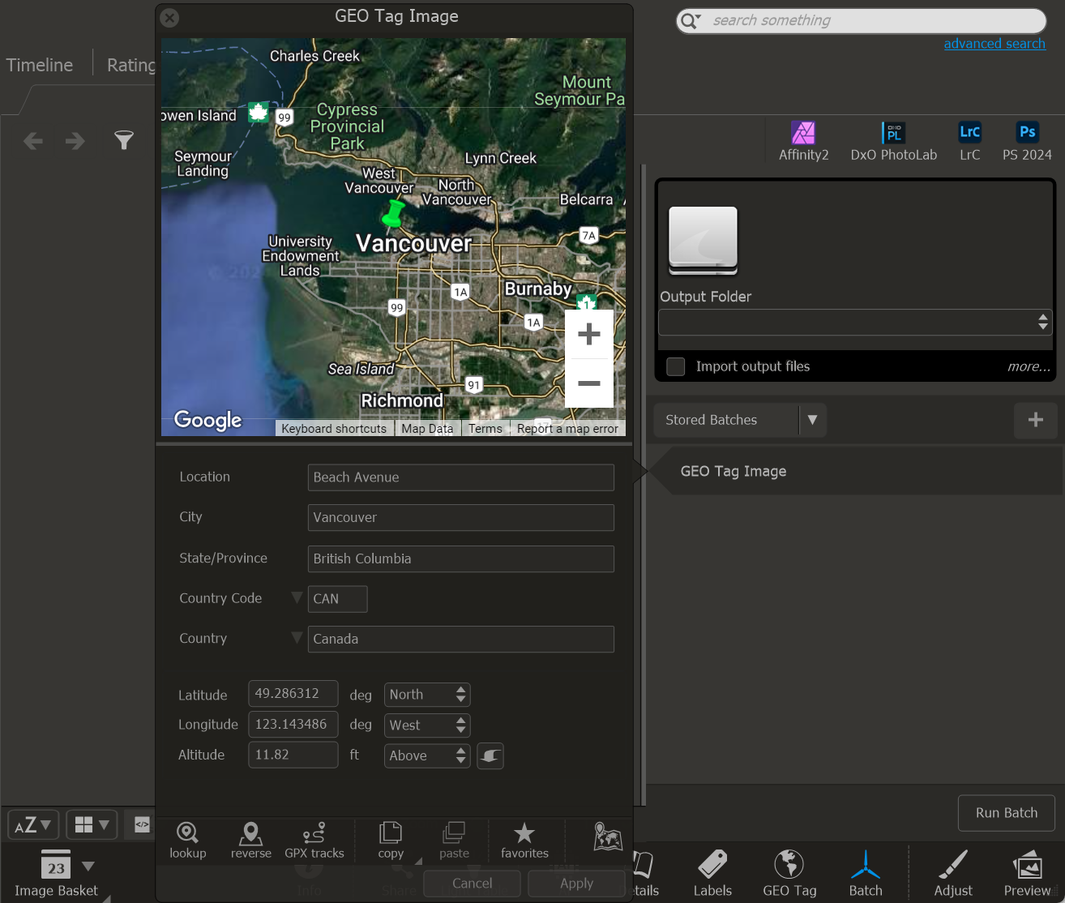
Task: Open the Preview panel
Action: (x=1027, y=873)
